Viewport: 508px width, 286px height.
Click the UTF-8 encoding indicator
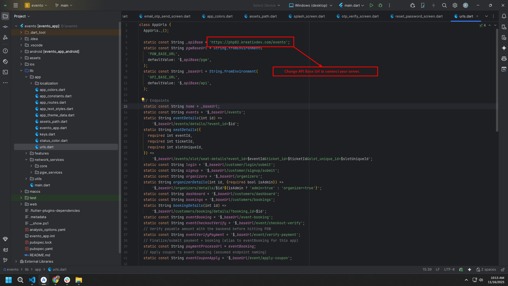pos(449,269)
